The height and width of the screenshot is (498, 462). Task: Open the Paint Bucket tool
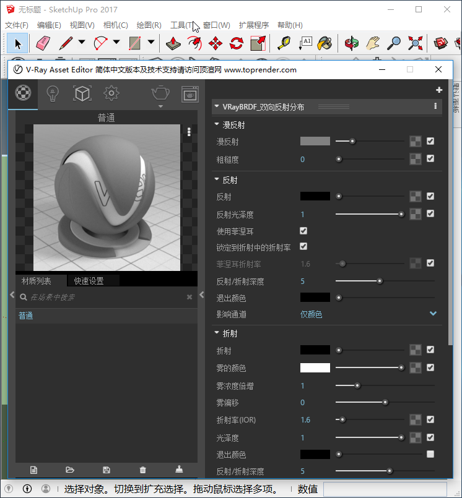coord(325,43)
